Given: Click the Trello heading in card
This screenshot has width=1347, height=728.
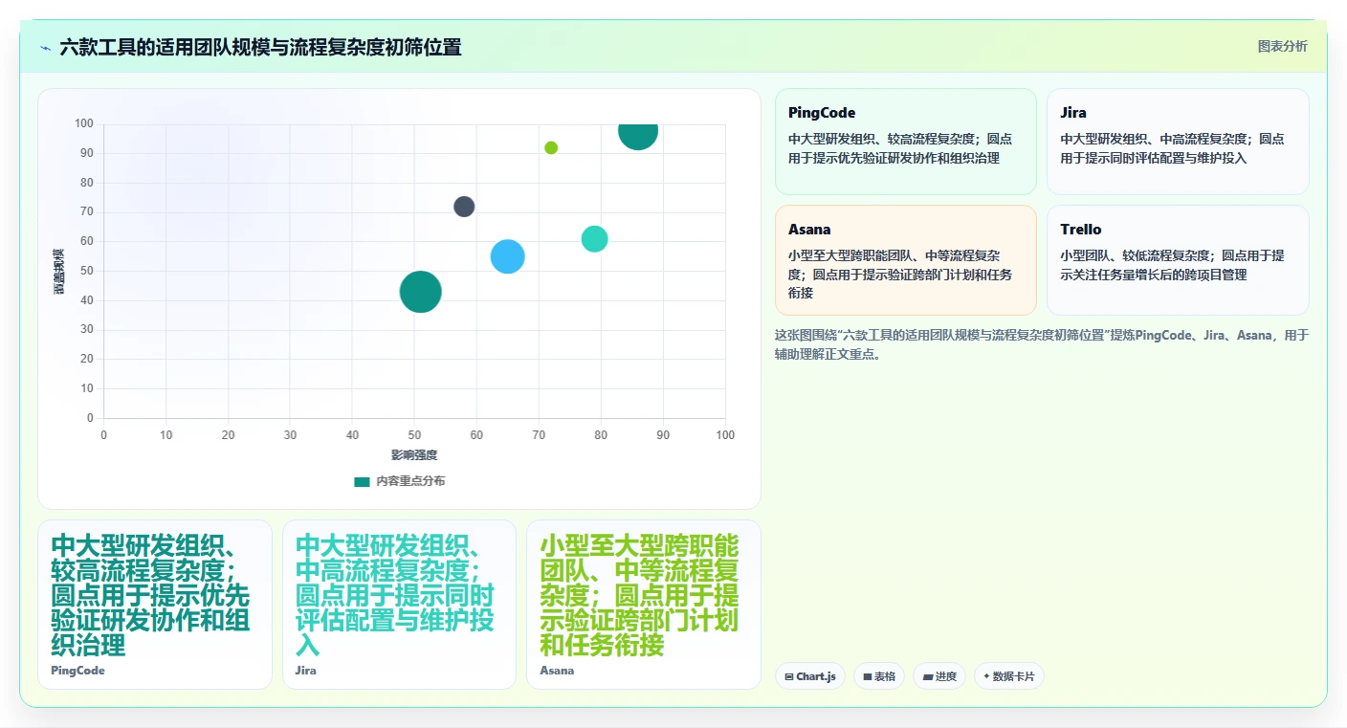Looking at the screenshot, I should tap(1081, 230).
